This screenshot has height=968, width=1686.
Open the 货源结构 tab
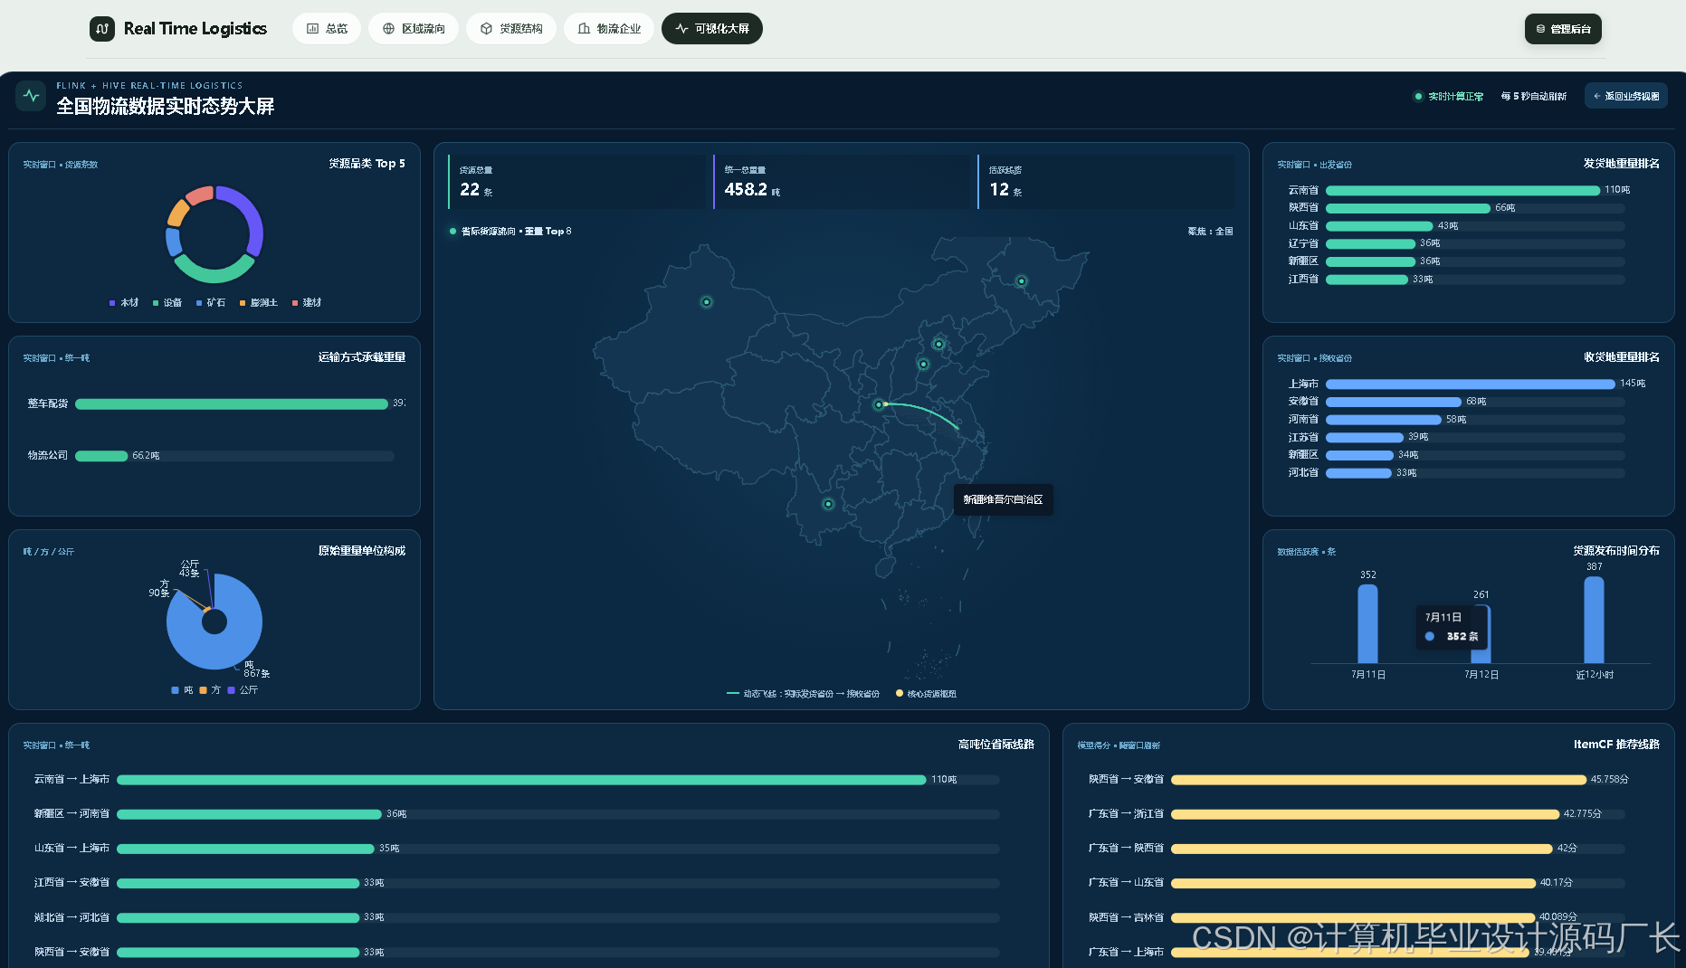(x=511, y=29)
